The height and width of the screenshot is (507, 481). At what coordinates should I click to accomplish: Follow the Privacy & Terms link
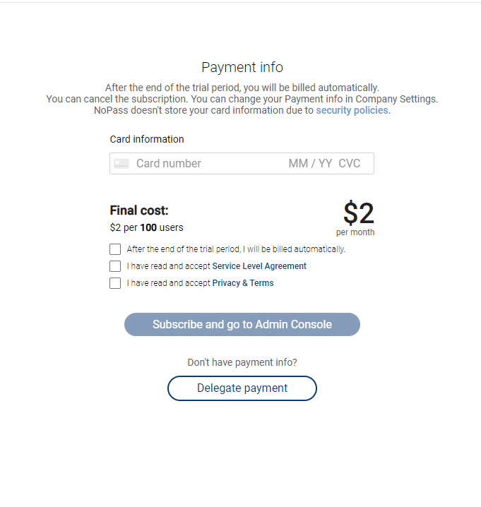click(x=243, y=283)
